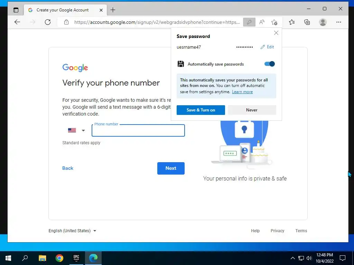Screen dimensions: 354x265
Task: Edit the saved username and password
Action: 267,47
